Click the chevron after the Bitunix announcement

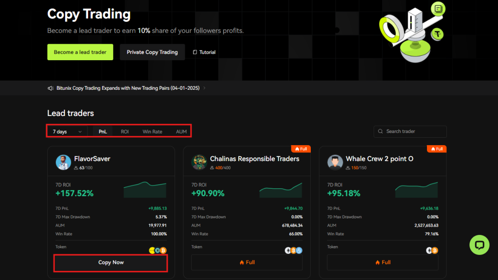[203, 88]
